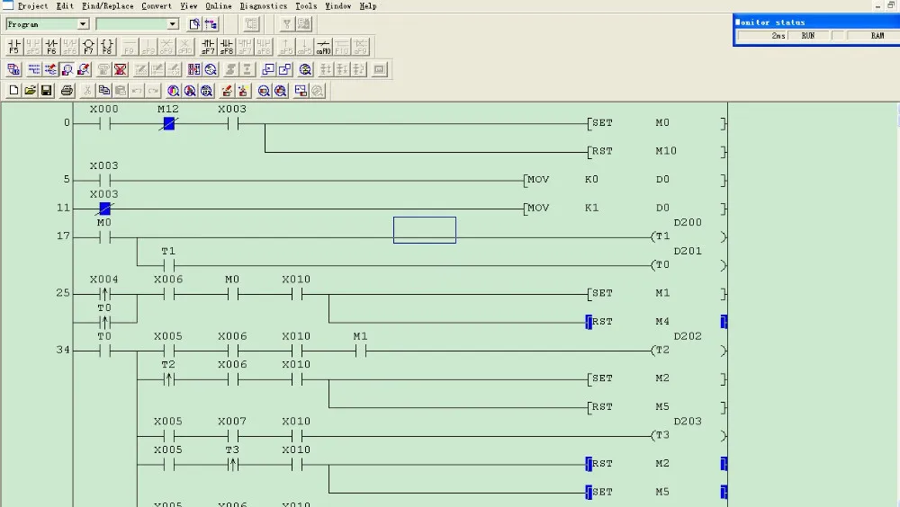Open an existing project folder

click(31, 91)
